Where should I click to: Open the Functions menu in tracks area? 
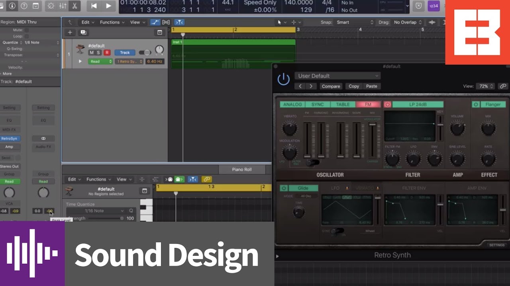pyautogui.click(x=112, y=22)
